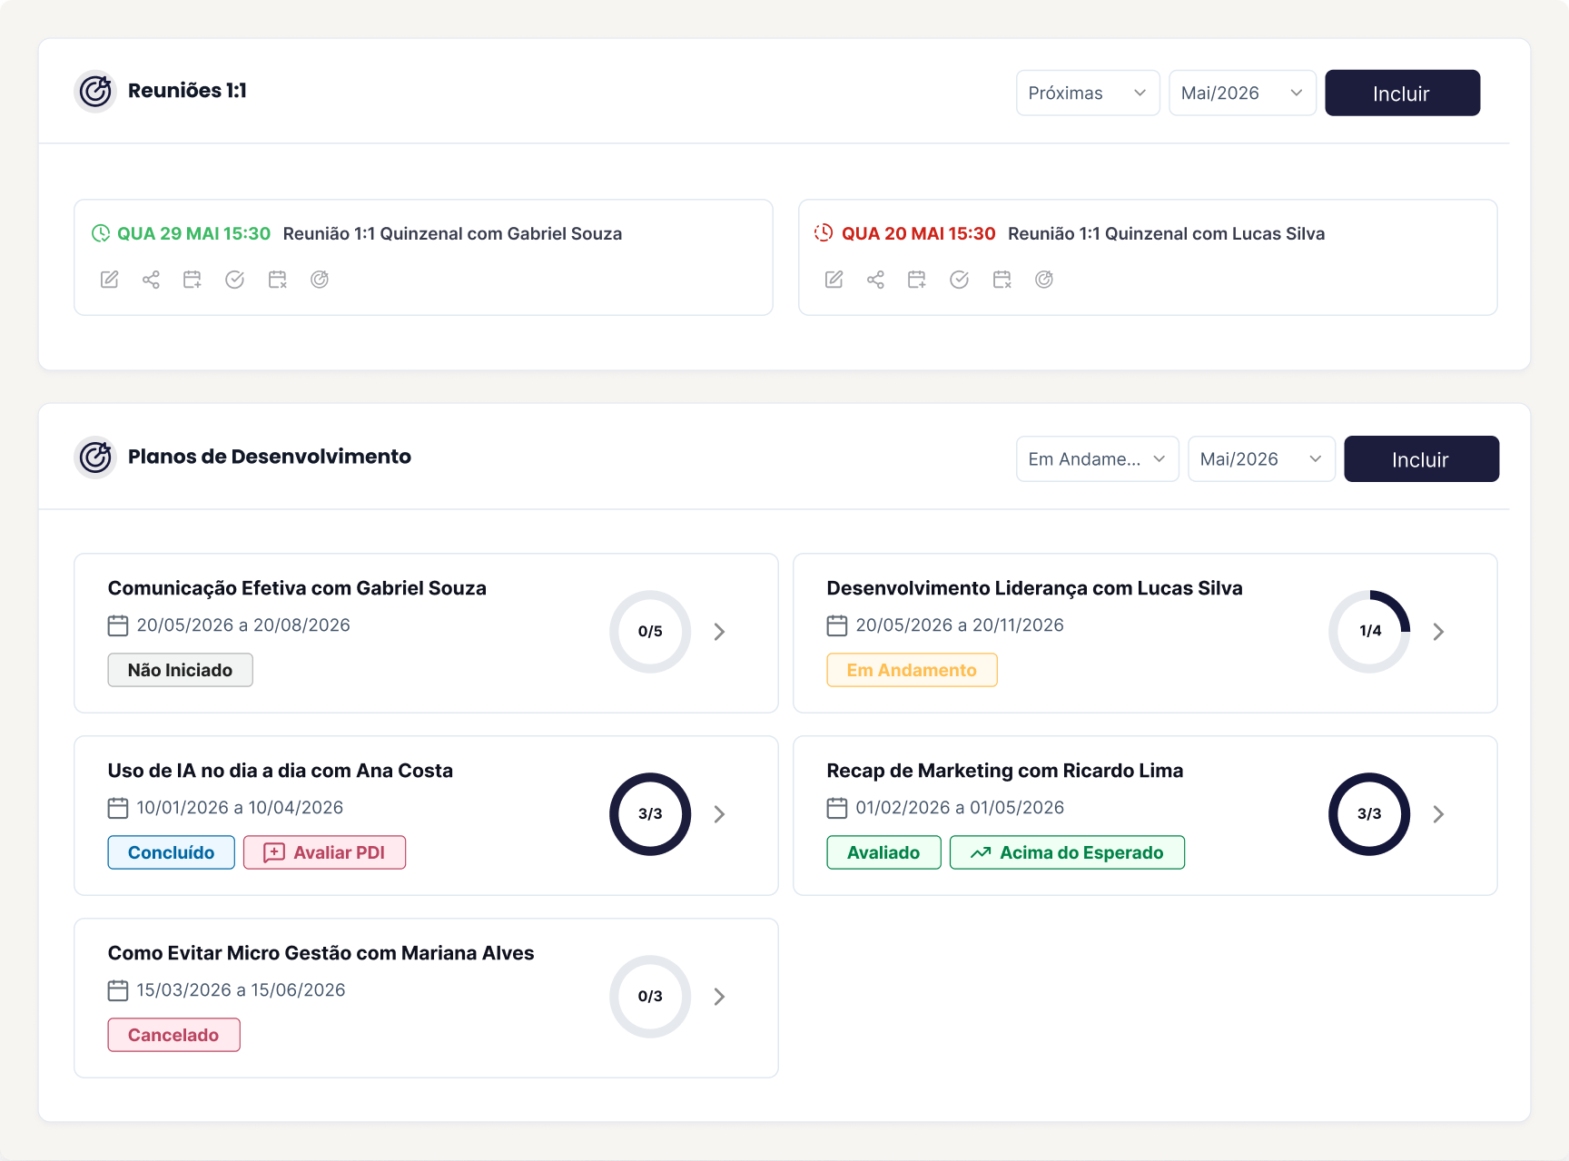Open Mai/2026 dropdown in Reuniões section

[x=1242, y=93]
